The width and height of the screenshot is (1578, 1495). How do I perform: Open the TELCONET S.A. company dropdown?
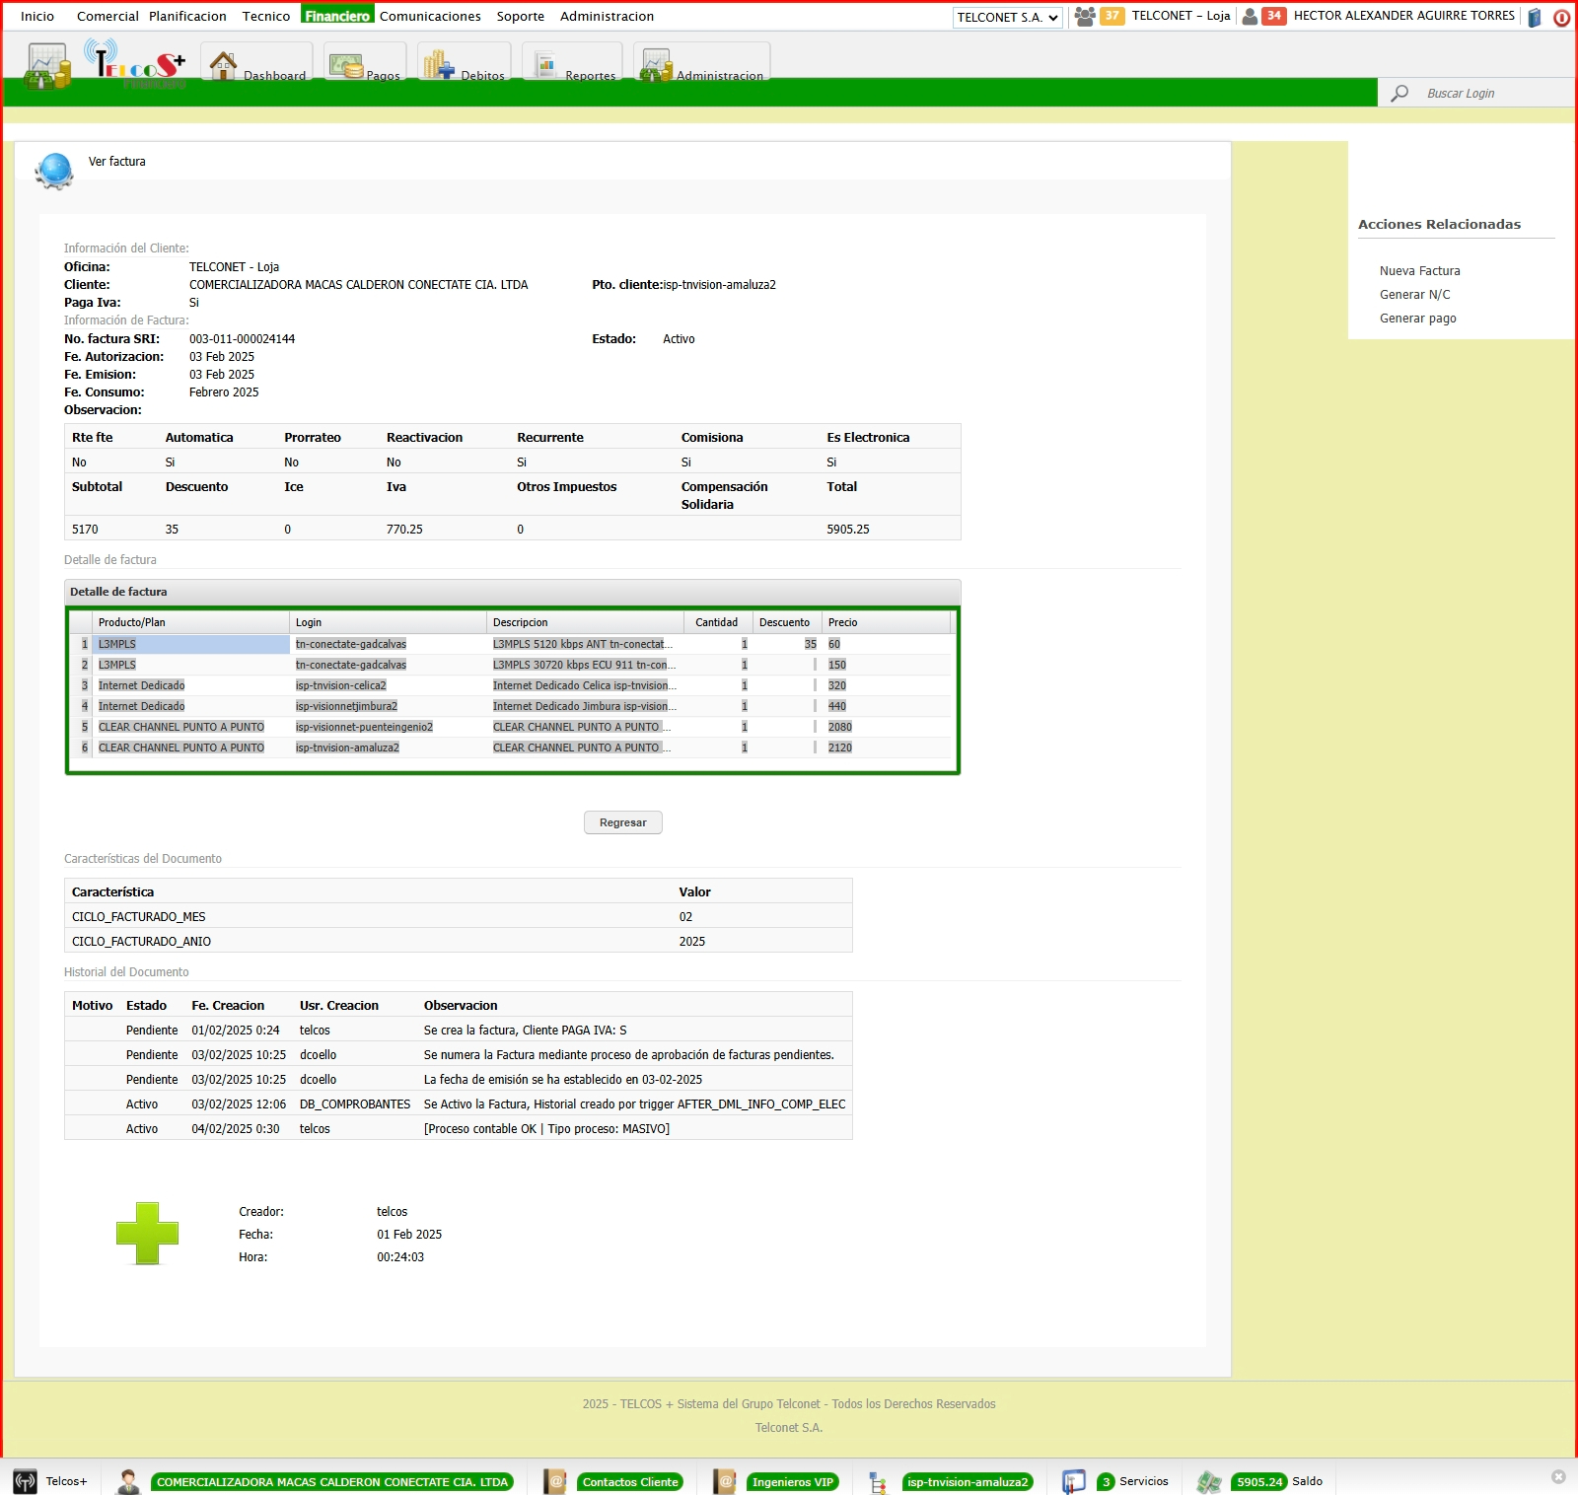1007,17
